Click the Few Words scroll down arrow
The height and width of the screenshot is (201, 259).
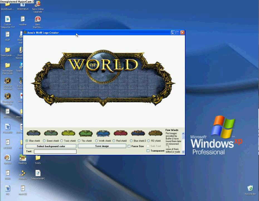coord(183,152)
